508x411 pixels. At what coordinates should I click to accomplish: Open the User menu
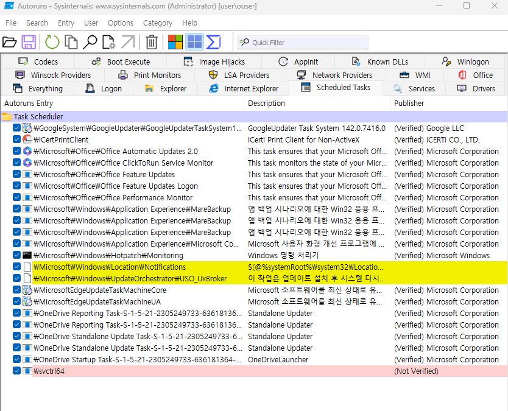(91, 23)
